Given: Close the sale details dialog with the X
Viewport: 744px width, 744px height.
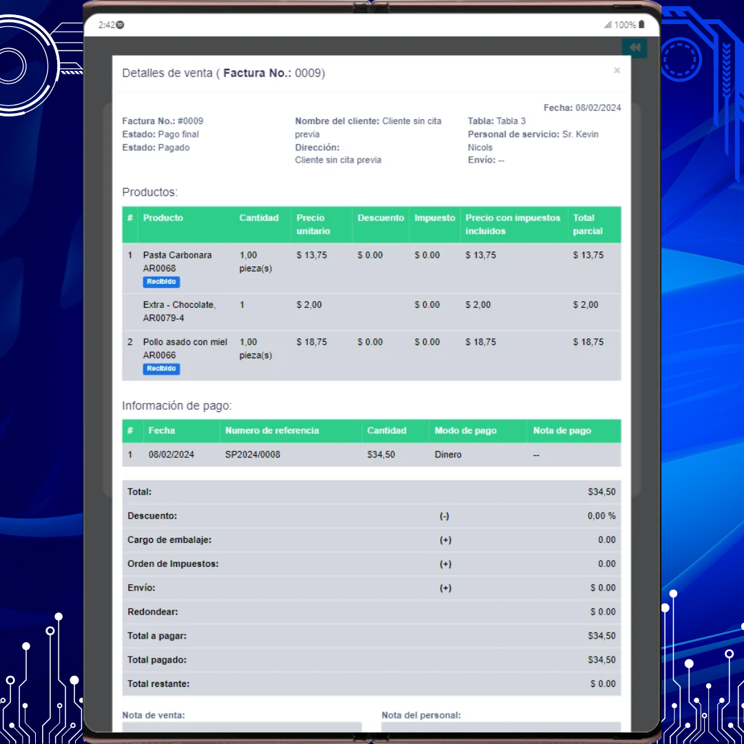Looking at the screenshot, I should (x=617, y=70).
